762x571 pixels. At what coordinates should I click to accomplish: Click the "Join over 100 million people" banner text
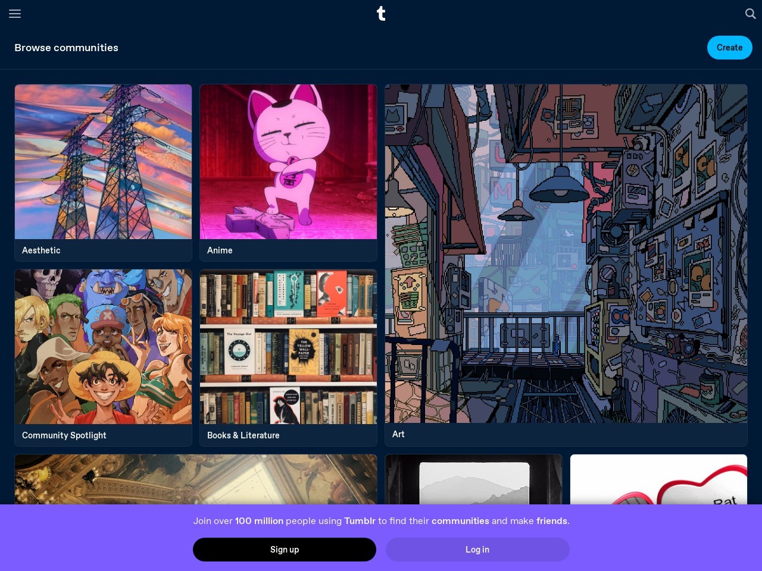coord(381,521)
